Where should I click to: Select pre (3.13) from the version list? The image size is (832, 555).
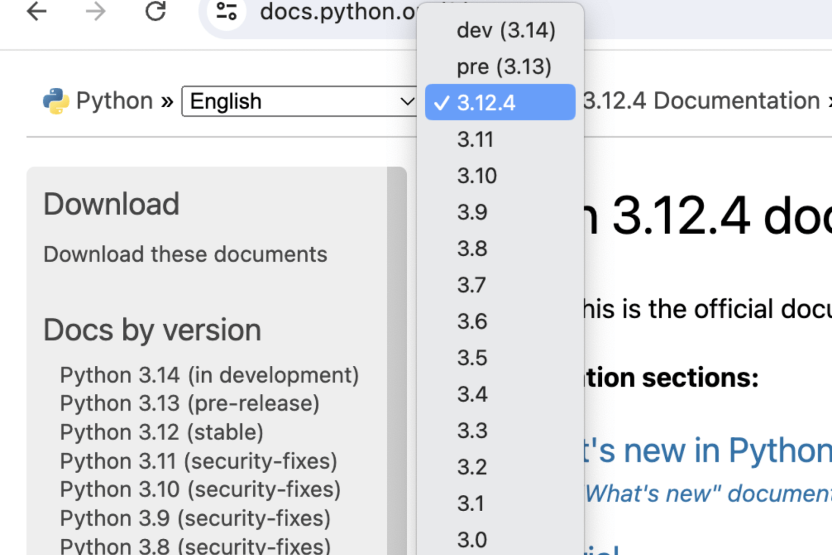504,66
